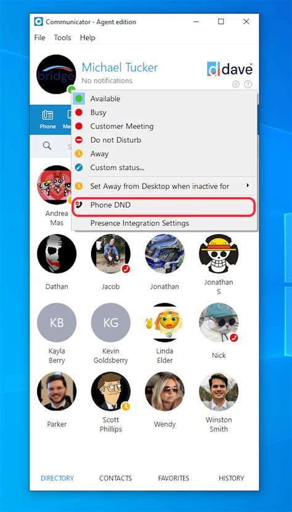
Task: Select Kayla Berry KB avatar
Action: point(57,323)
